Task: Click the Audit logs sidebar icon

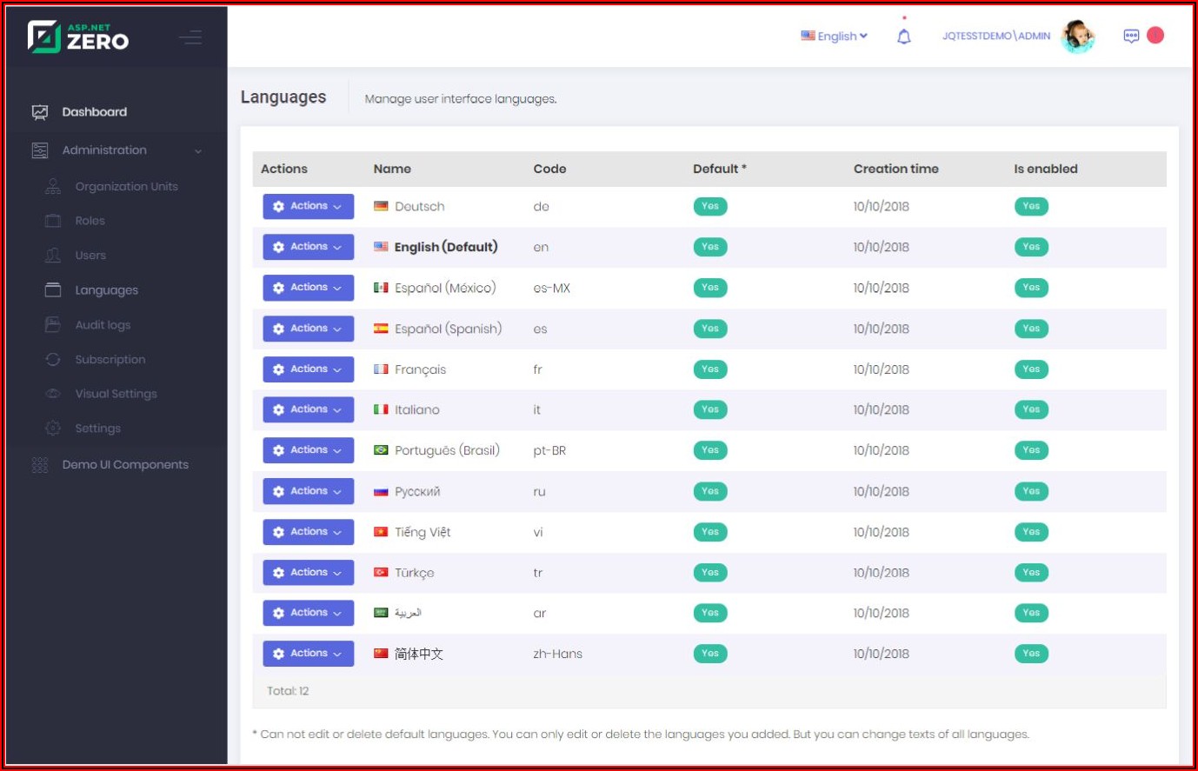Action: (53, 324)
